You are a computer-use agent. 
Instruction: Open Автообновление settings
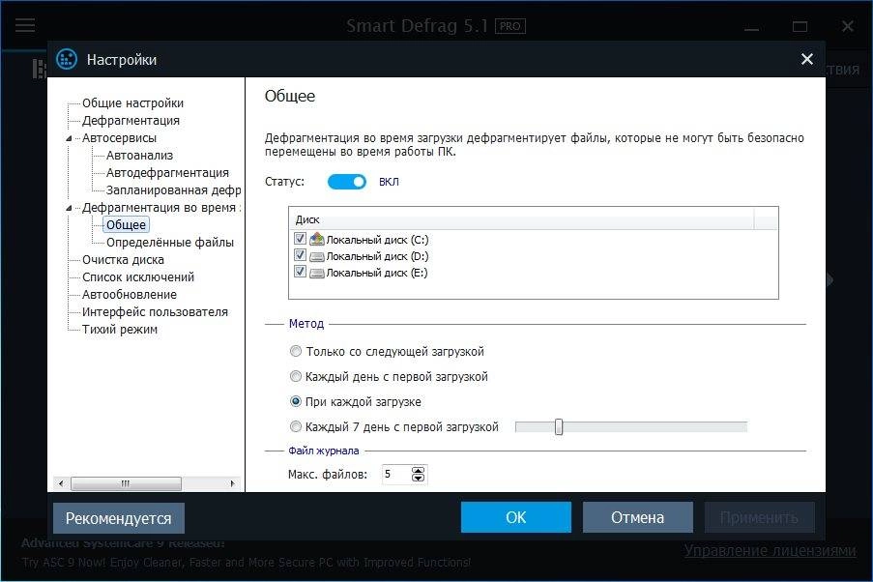tap(130, 294)
